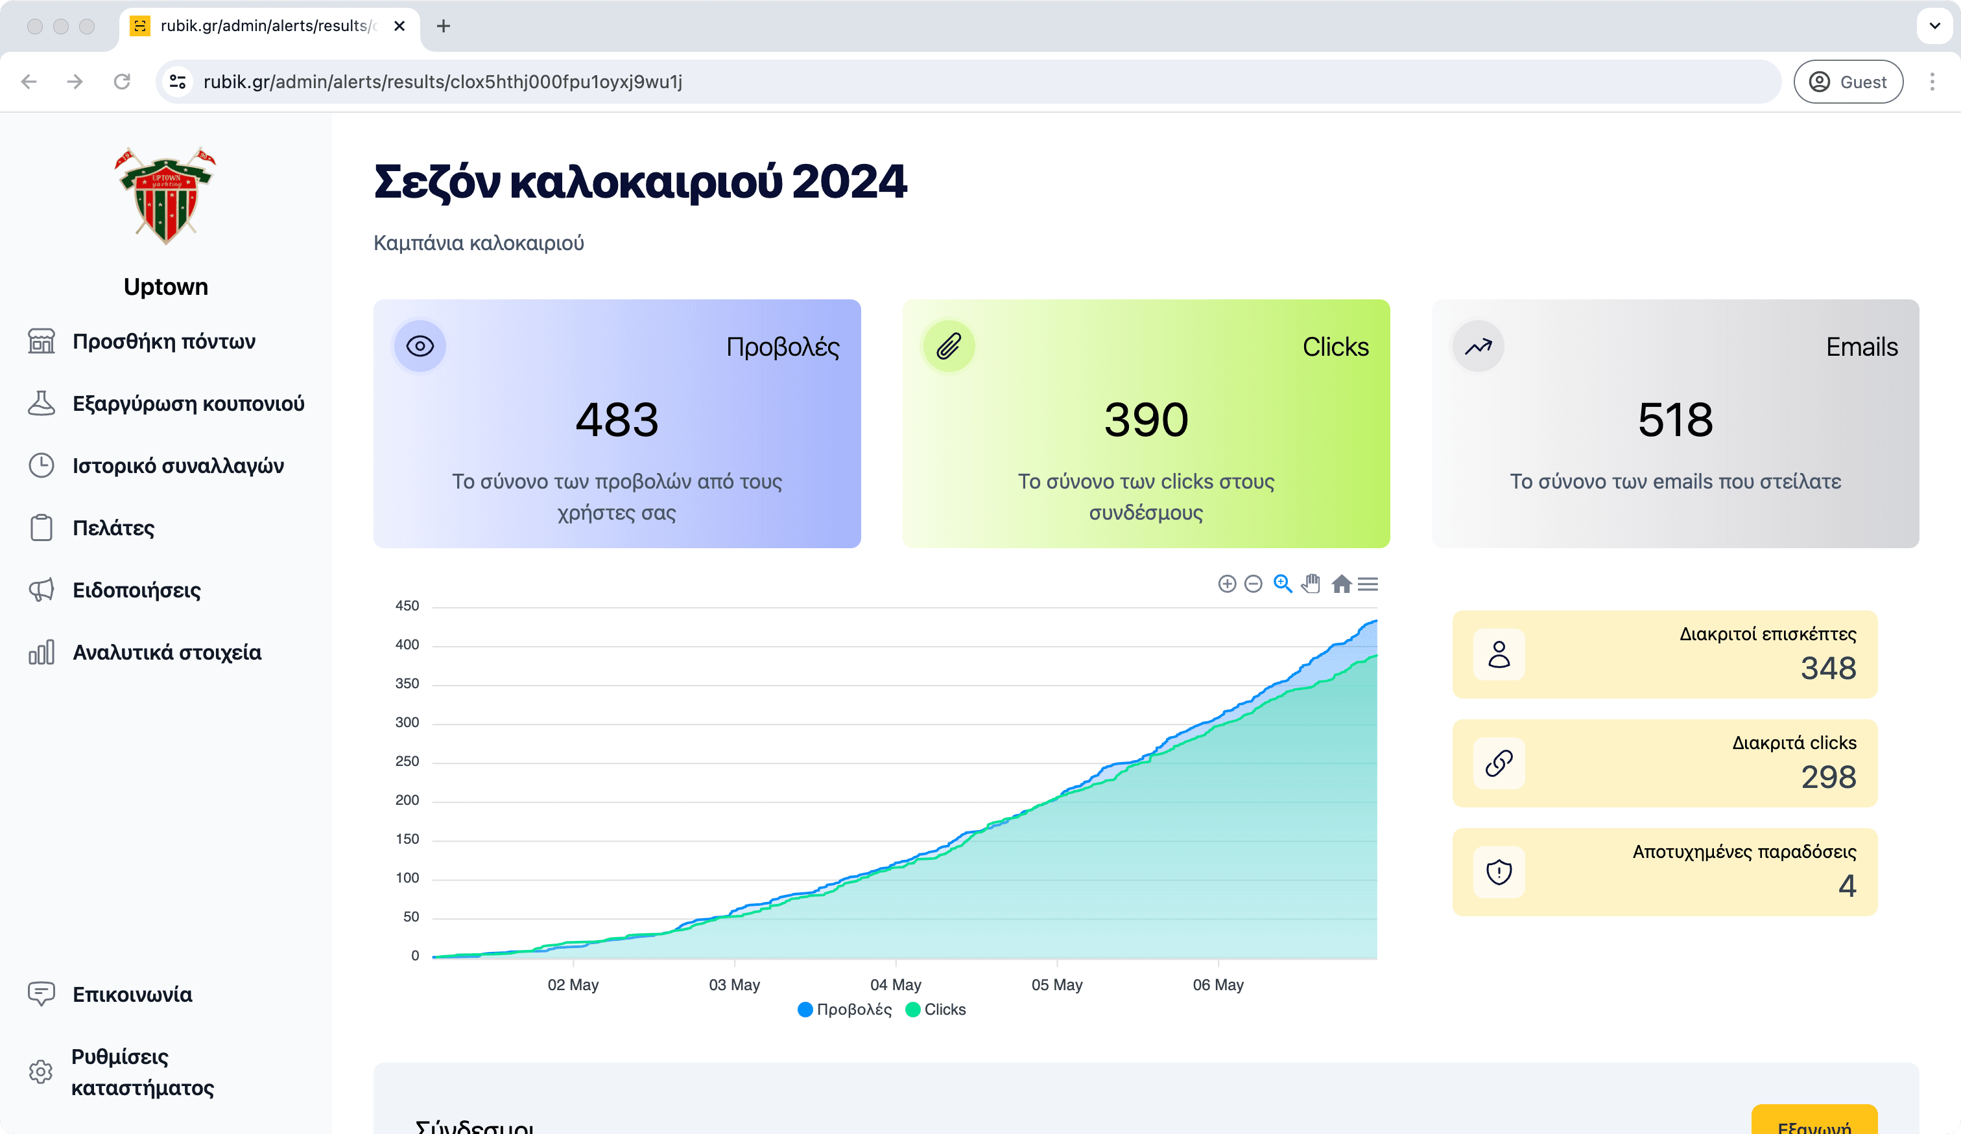Click the store icon beside Προσθήκη πόντων
1961x1134 pixels.
point(40,341)
